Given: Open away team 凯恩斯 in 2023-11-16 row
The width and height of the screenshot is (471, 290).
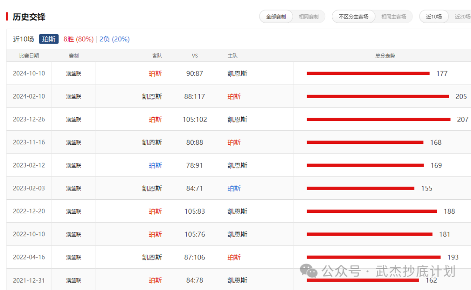Looking at the screenshot, I should coord(152,143).
